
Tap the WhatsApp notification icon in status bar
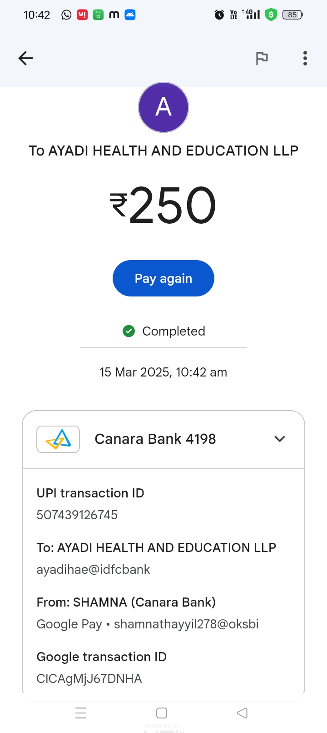[66, 15]
